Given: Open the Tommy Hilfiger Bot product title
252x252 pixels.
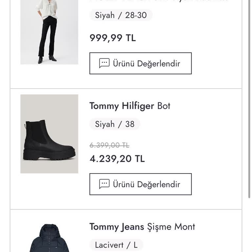Looking at the screenshot, I should click(130, 106).
